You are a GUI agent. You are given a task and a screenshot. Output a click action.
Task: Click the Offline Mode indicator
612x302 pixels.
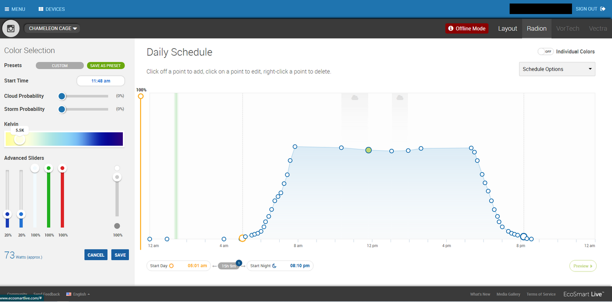[467, 28]
